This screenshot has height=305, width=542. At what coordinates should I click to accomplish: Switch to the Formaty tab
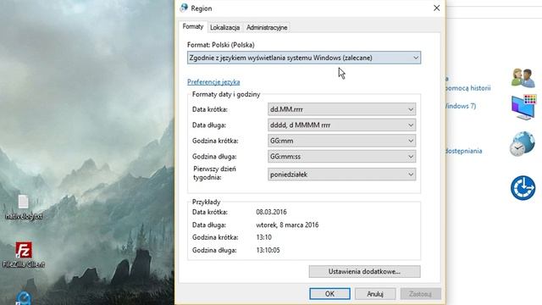(193, 26)
